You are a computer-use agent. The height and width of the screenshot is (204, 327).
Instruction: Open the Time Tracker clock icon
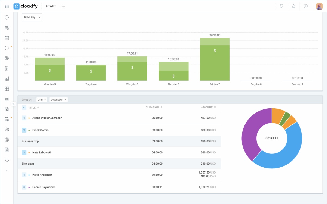click(x=7, y=17)
